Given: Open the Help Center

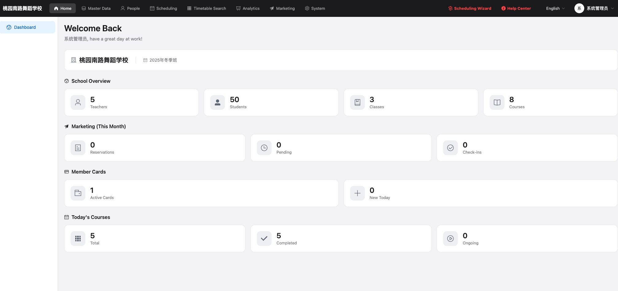Looking at the screenshot, I should (x=516, y=8).
